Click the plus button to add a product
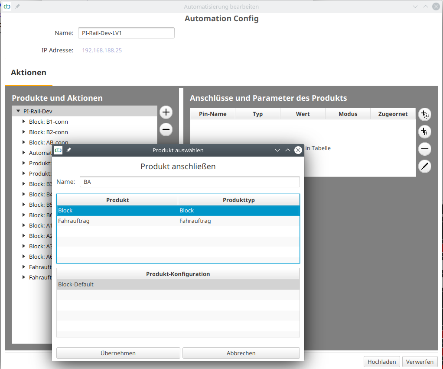The width and height of the screenshot is (443, 369). pos(166,112)
